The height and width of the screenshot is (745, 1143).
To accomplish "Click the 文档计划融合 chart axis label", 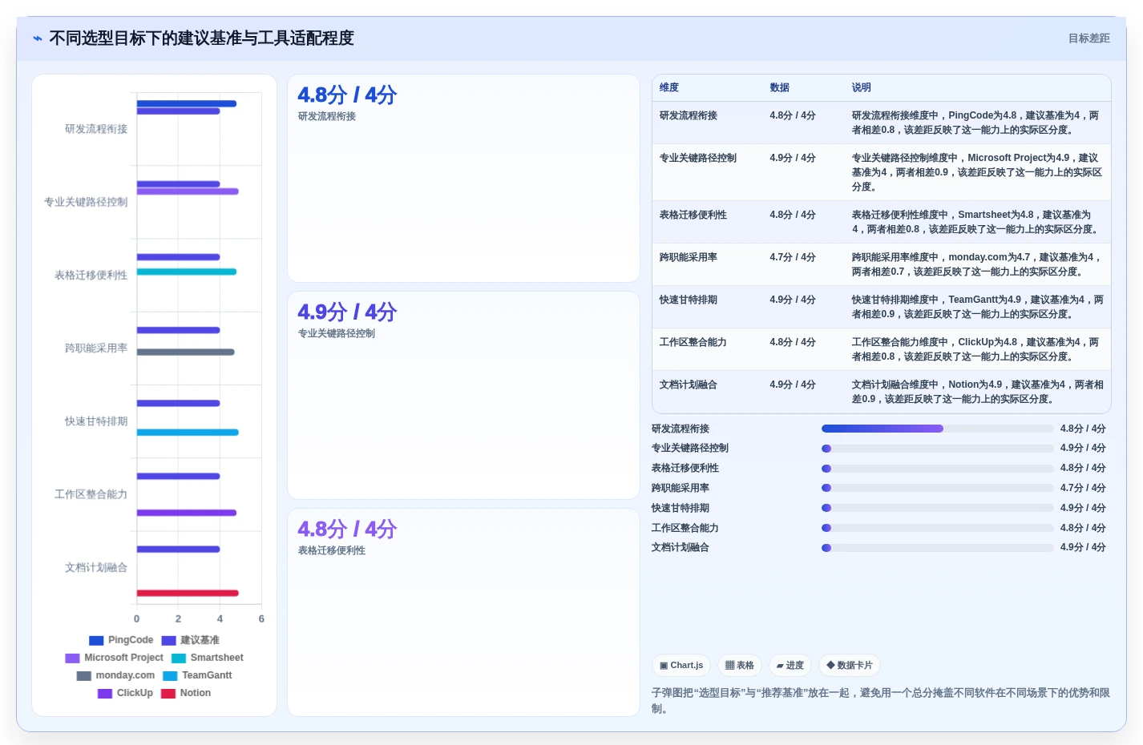I will (x=96, y=568).
